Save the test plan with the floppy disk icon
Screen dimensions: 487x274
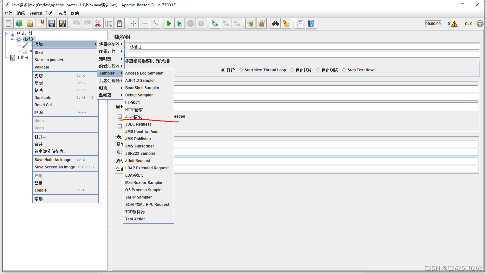(52, 23)
